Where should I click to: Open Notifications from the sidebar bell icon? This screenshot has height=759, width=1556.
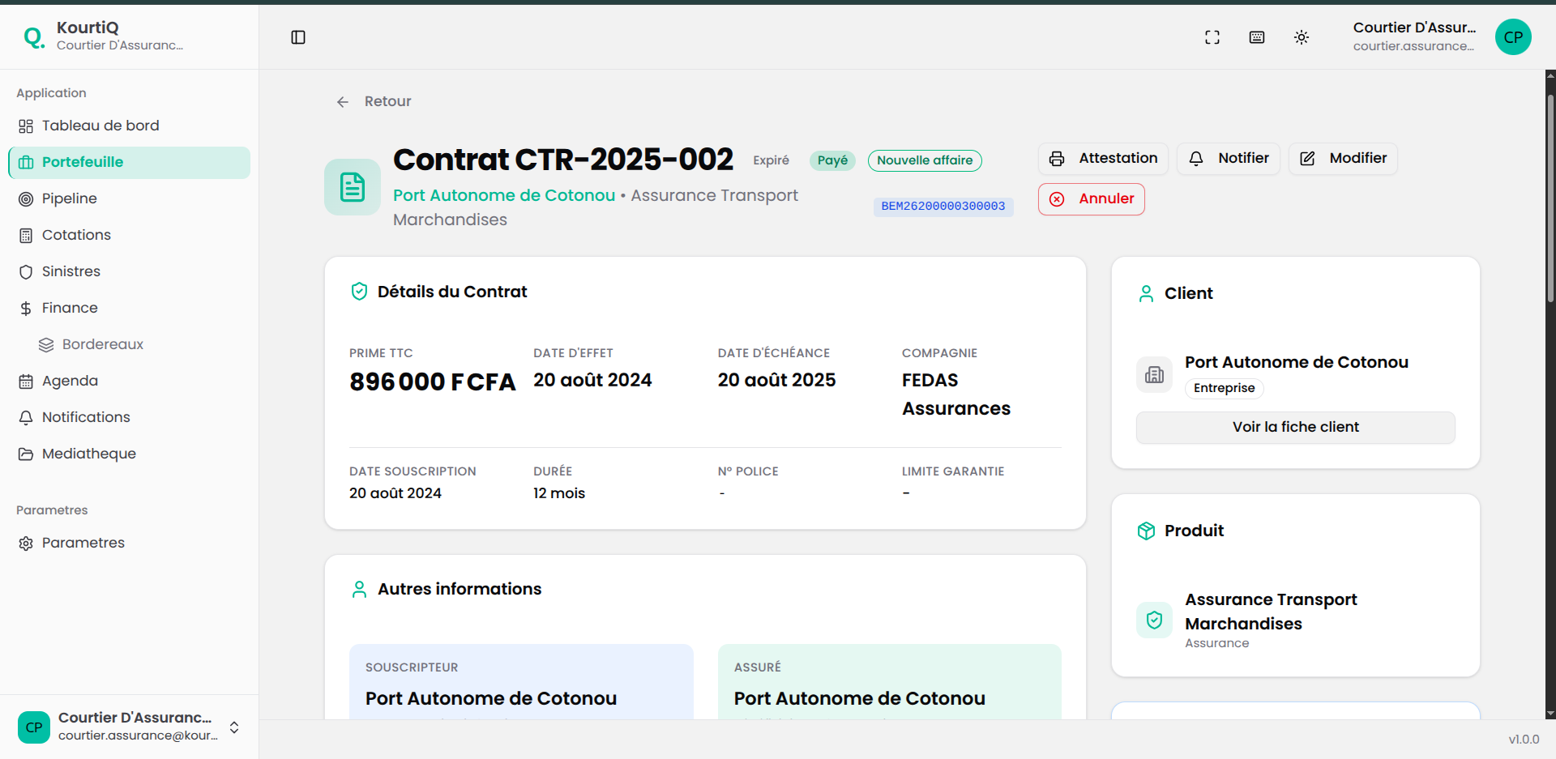point(25,417)
